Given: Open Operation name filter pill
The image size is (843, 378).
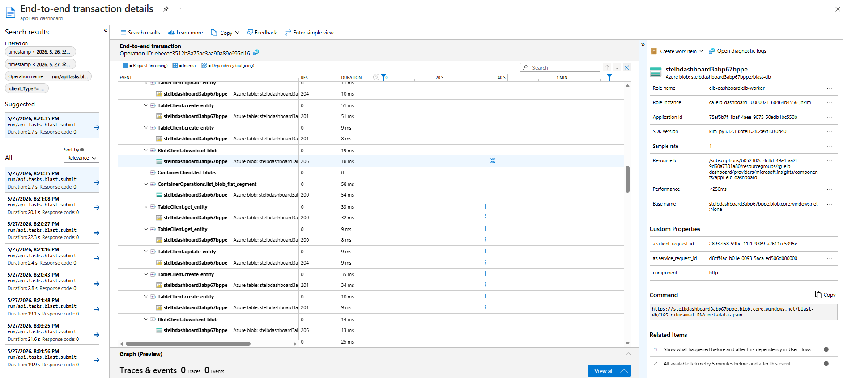Looking at the screenshot, I should click(x=48, y=76).
